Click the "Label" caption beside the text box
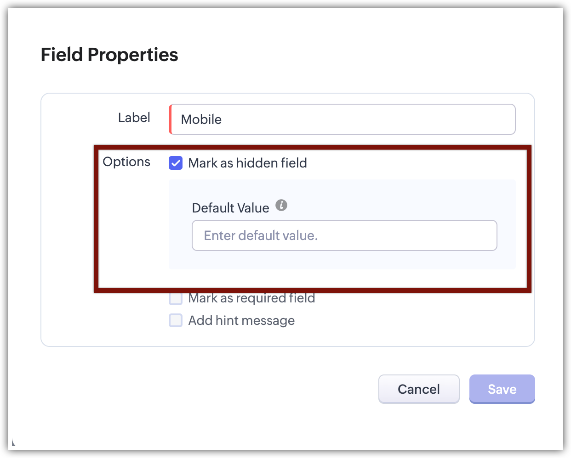The height and width of the screenshot is (458, 571). click(x=134, y=117)
